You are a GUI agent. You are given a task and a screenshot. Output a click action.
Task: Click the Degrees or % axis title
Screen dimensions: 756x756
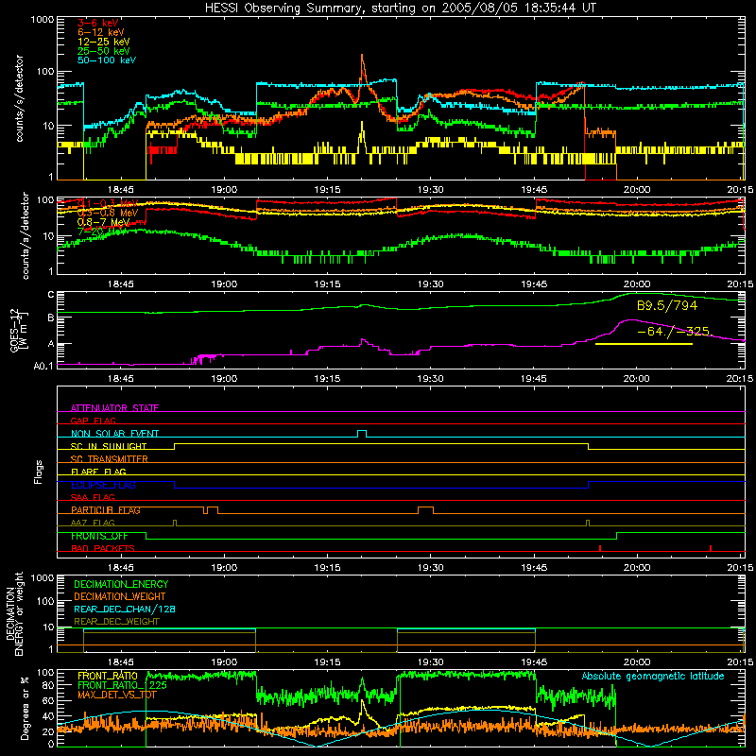pyautogui.click(x=25, y=708)
